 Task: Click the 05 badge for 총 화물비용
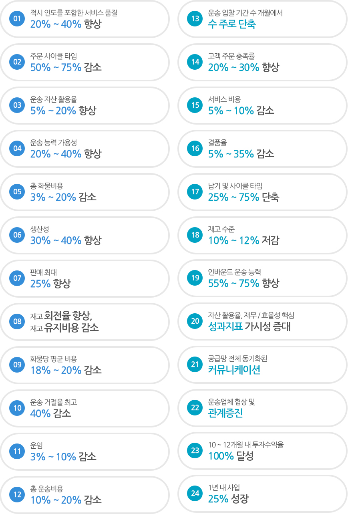pos(17,192)
